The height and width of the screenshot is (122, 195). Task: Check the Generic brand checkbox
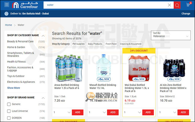pos(9,104)
